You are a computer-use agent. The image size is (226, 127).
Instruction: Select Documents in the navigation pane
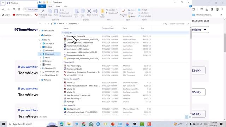49,50
